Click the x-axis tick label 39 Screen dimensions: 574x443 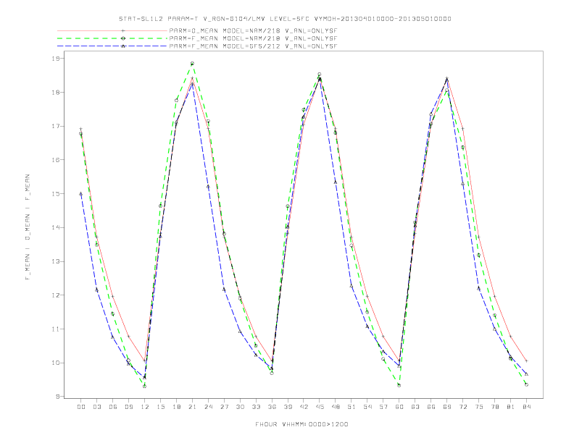[x=288, y=407]
